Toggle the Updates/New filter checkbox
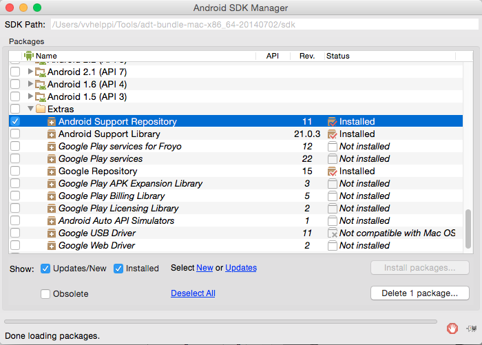Image resolution: width=482 pixels, height=345 pixels. click(x=45, y=269)
